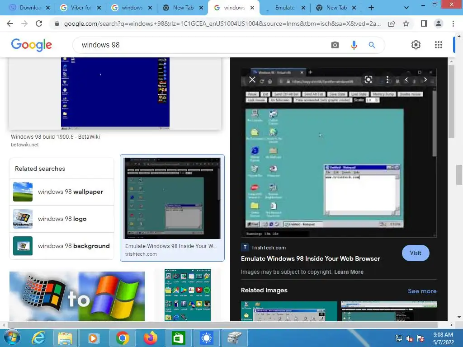This screenshot has width=463, height=347.
Task: Close the Emulate tab
Action: pos(303,8)
